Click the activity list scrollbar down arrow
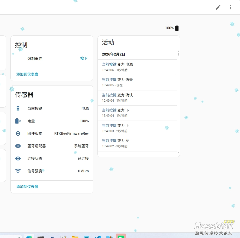 point(179,152)
